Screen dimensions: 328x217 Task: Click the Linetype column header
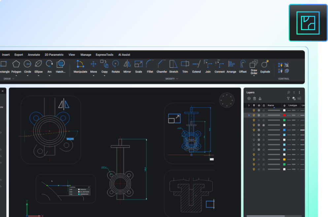pyautogui.click(x=293, y=105)
